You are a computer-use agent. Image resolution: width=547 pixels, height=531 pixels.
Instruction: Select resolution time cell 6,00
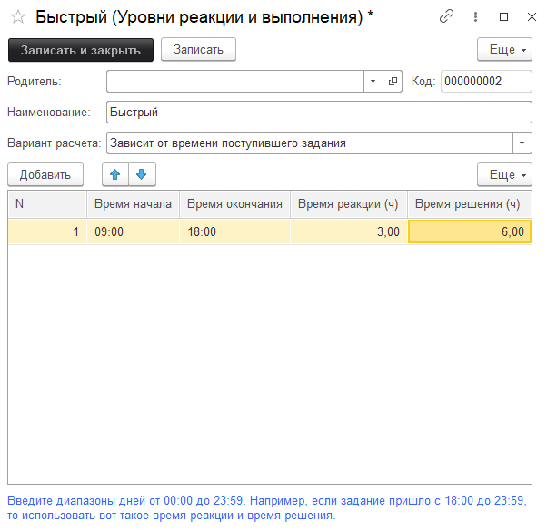click(x=470, y=231)
